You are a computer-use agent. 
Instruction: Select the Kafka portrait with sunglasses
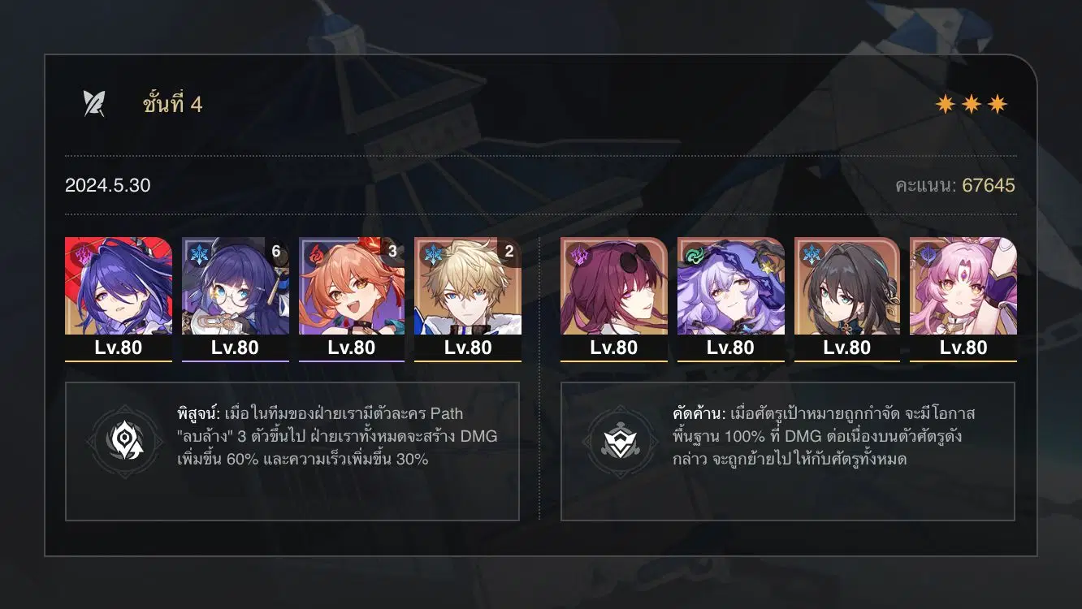point(614,286)
